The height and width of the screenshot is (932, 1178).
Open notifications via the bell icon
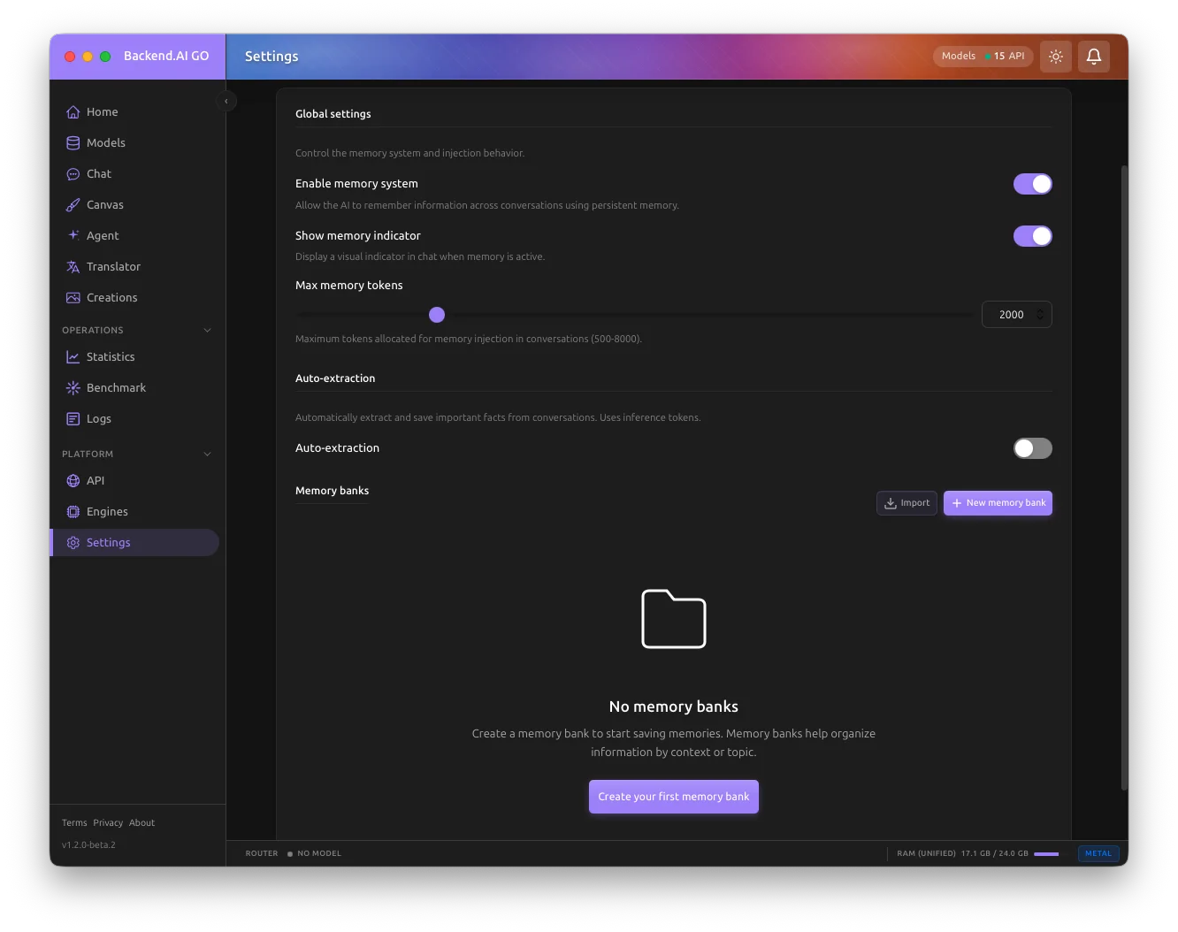click(x=1094, y=56)
